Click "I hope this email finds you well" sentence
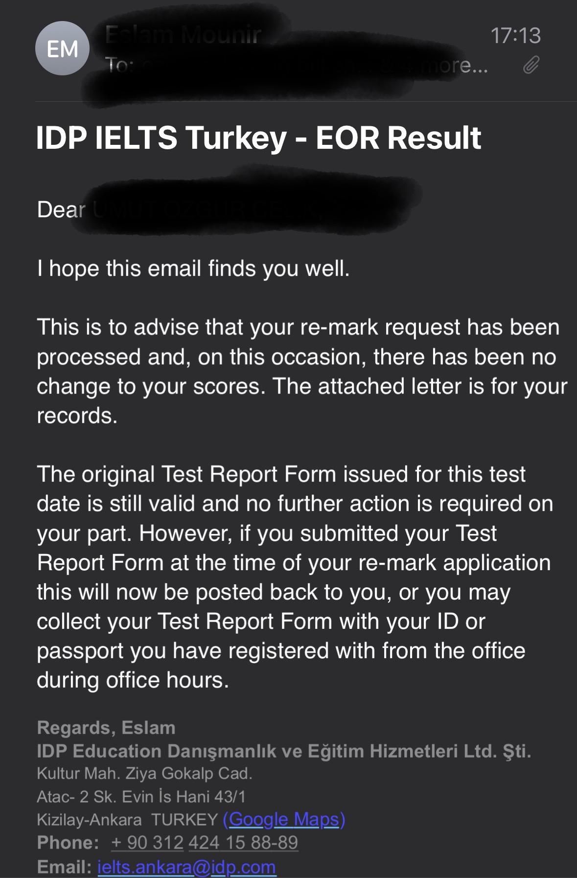This screenshot has height=878, width=577. coord(193,269)
